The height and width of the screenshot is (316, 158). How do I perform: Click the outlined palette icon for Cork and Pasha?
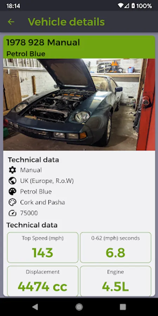(12, 202)
